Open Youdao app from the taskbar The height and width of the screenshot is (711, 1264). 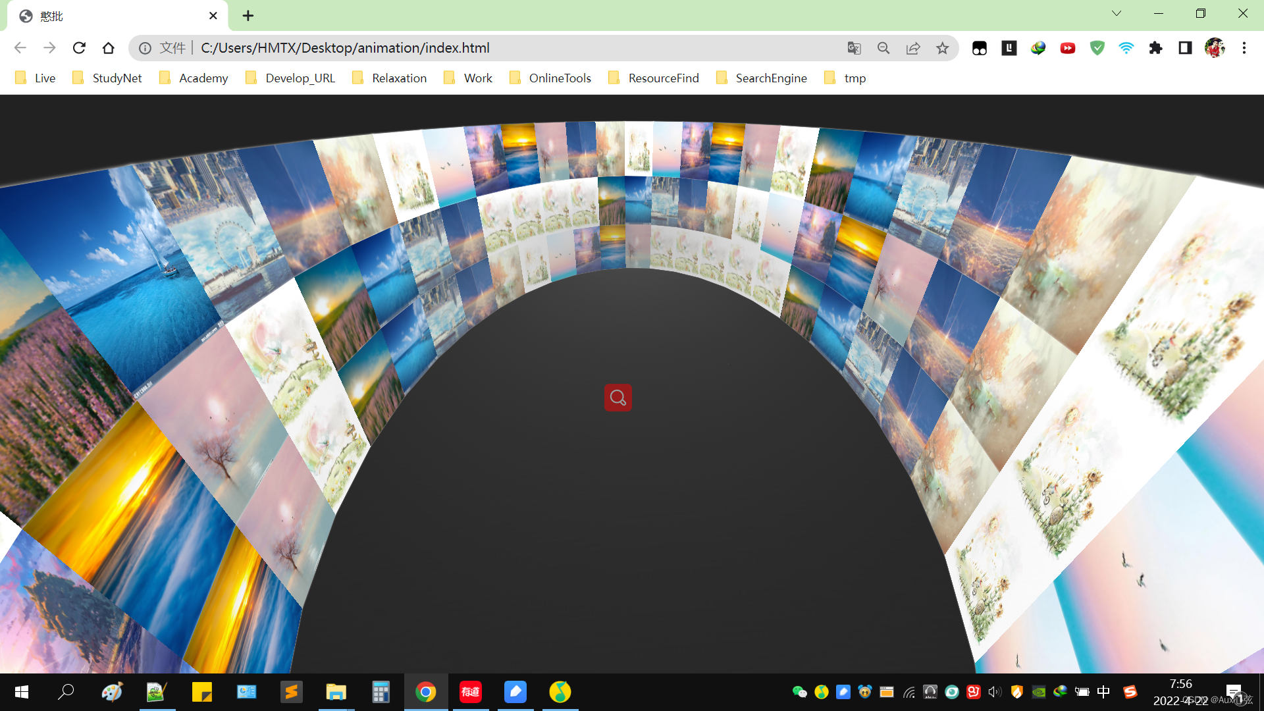[x=471, y=692]
